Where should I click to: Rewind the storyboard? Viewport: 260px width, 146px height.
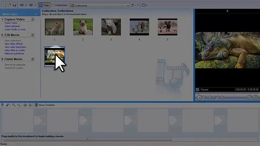[x=25, y=105]
